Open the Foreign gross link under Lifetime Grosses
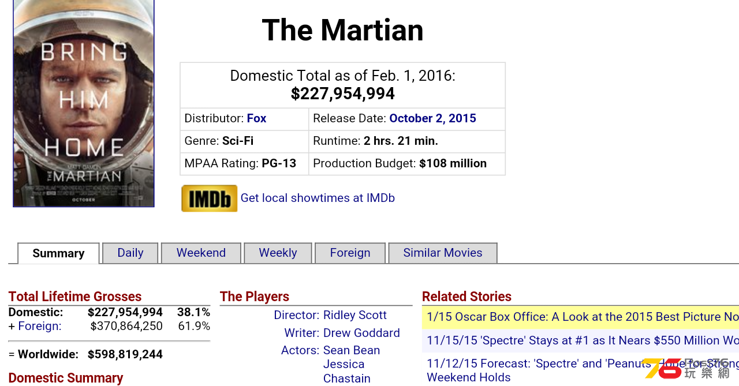 [40, 326]
